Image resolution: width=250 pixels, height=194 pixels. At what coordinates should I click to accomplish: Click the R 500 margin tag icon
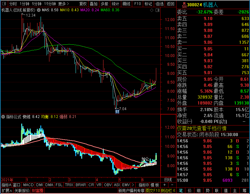pyautogui.click(x=184, y=5)
